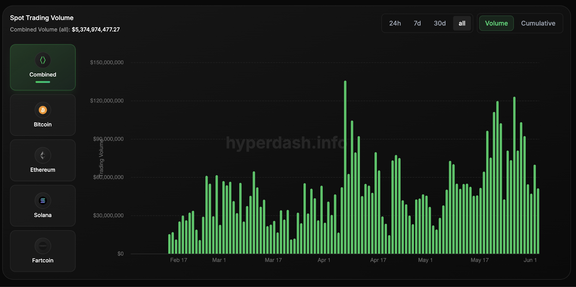
Task: Click the Combined brackets icon
Action: click(x=43, y=60)
